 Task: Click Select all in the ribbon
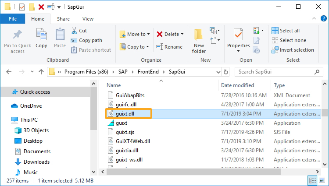click(x=286, y=31)
